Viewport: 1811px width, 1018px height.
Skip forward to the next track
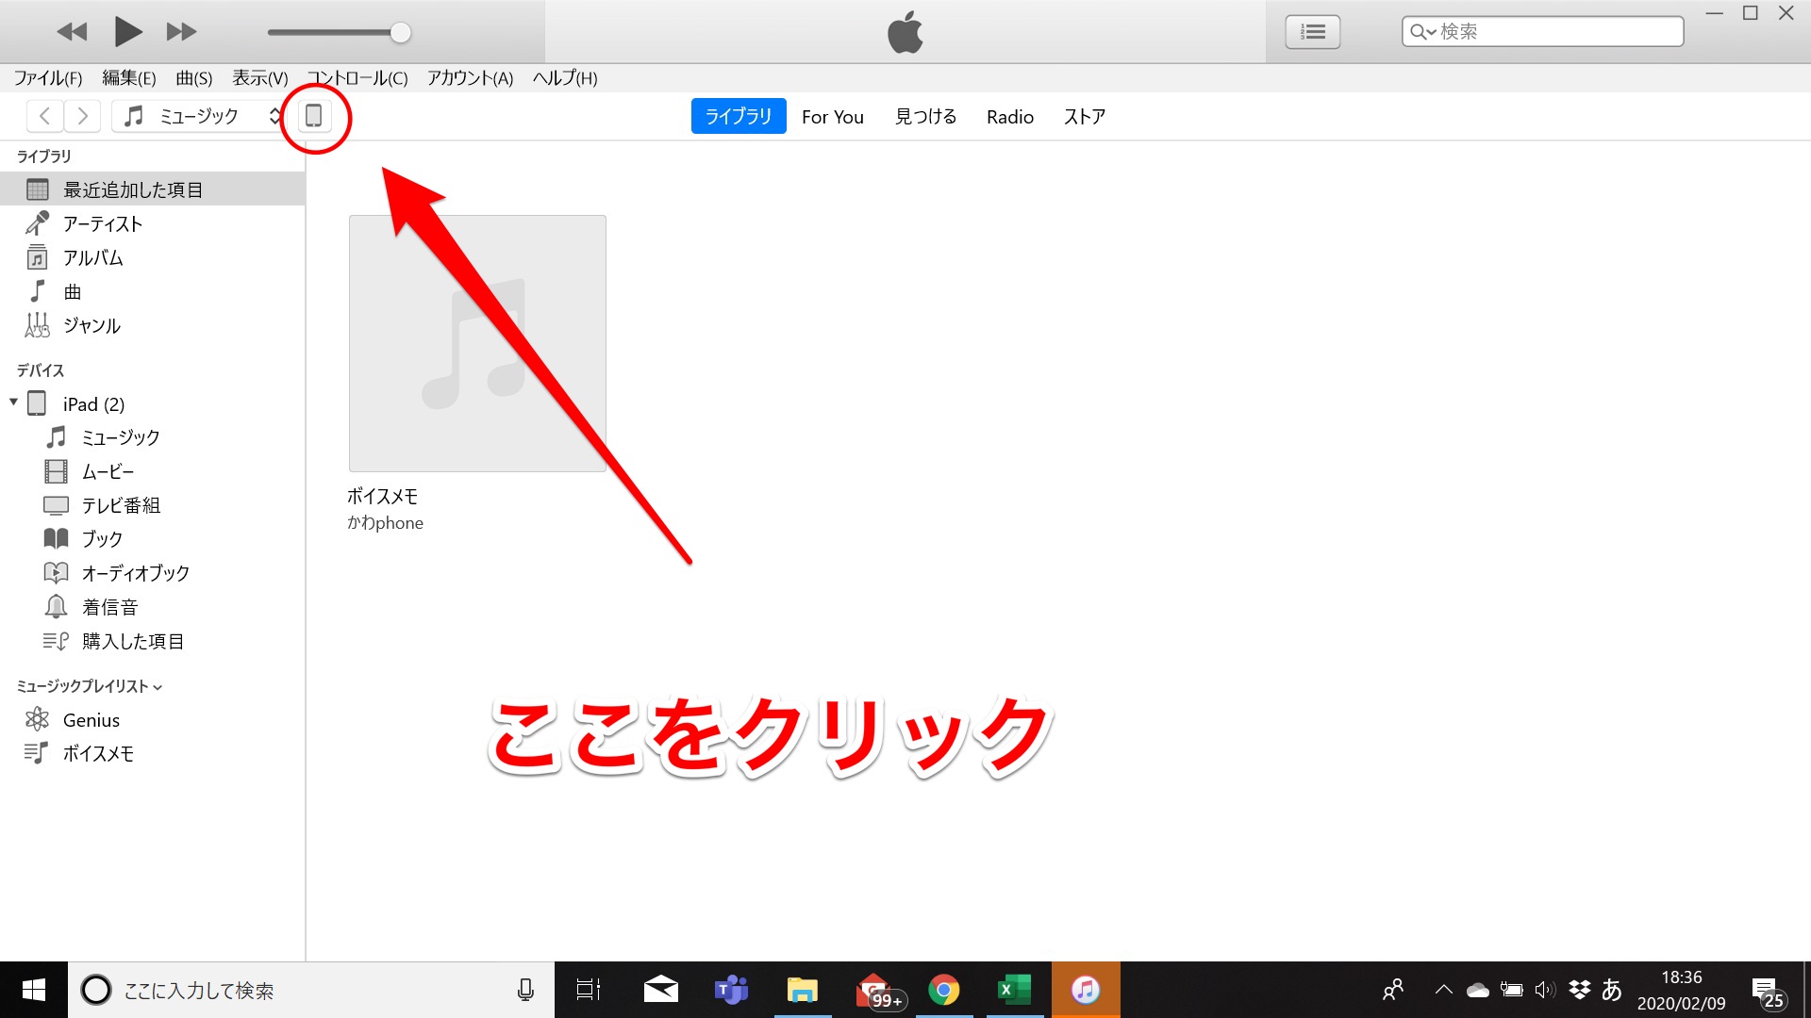[x=181, y=32]
